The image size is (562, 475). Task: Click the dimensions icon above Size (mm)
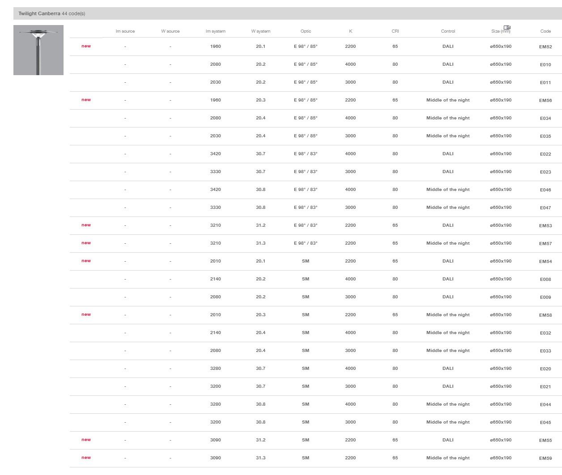pyautogui.click(x=507, y=27)
